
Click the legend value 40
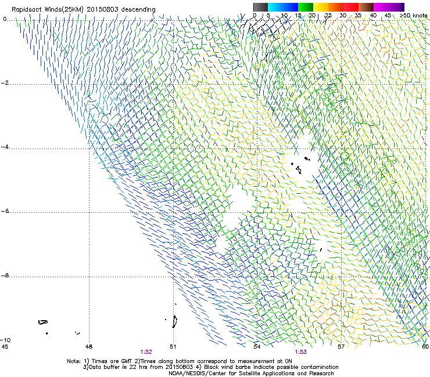point(373,15)
